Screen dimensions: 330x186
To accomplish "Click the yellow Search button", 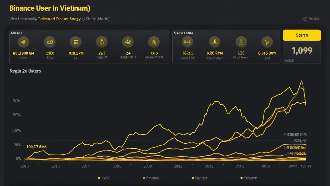I will coord(302,35).
